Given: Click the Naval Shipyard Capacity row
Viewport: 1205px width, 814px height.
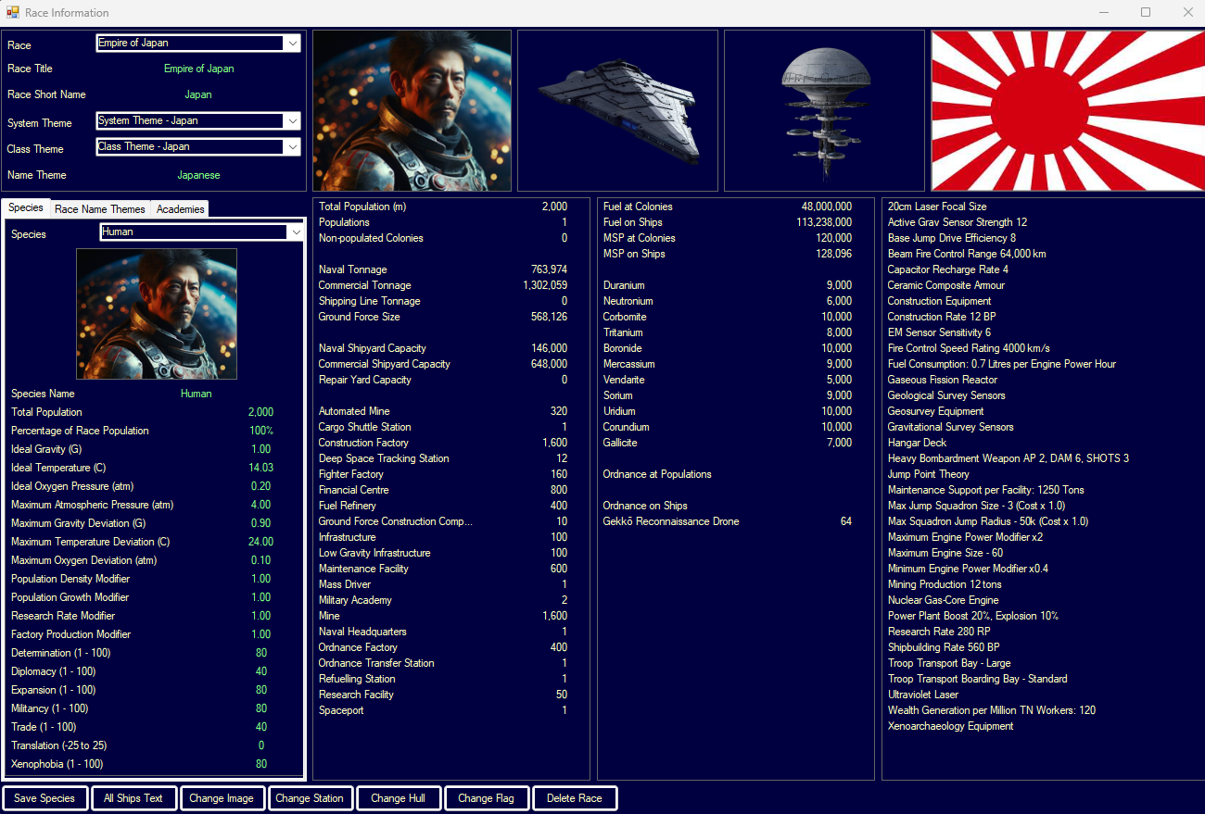Looking at the screenshot, I should click(x=443, y=348).
